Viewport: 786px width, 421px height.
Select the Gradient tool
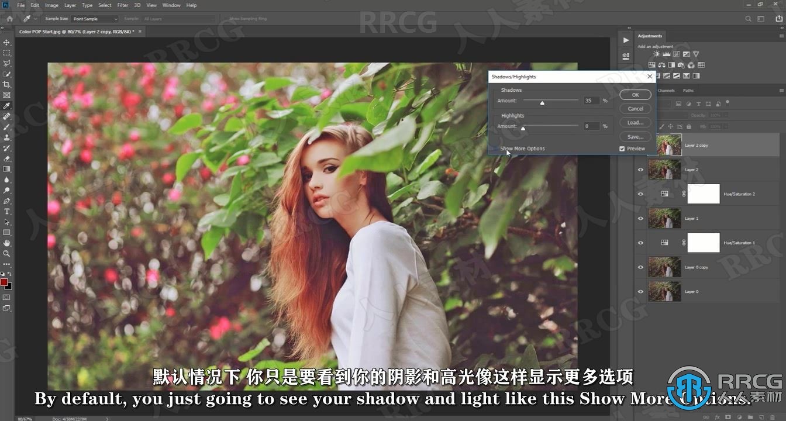click(7, 169)
